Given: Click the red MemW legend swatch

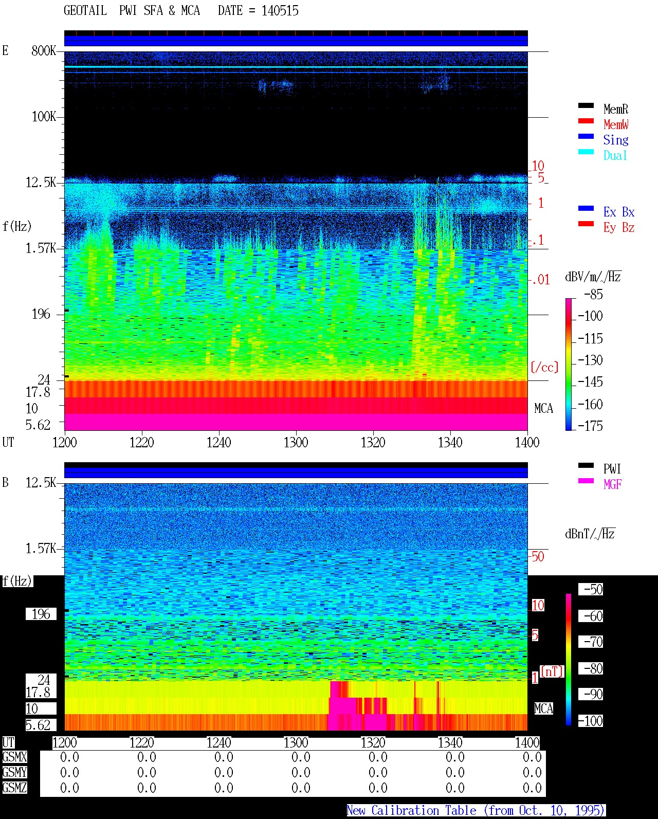Looking at the screenshot, I should pos(586,121).
